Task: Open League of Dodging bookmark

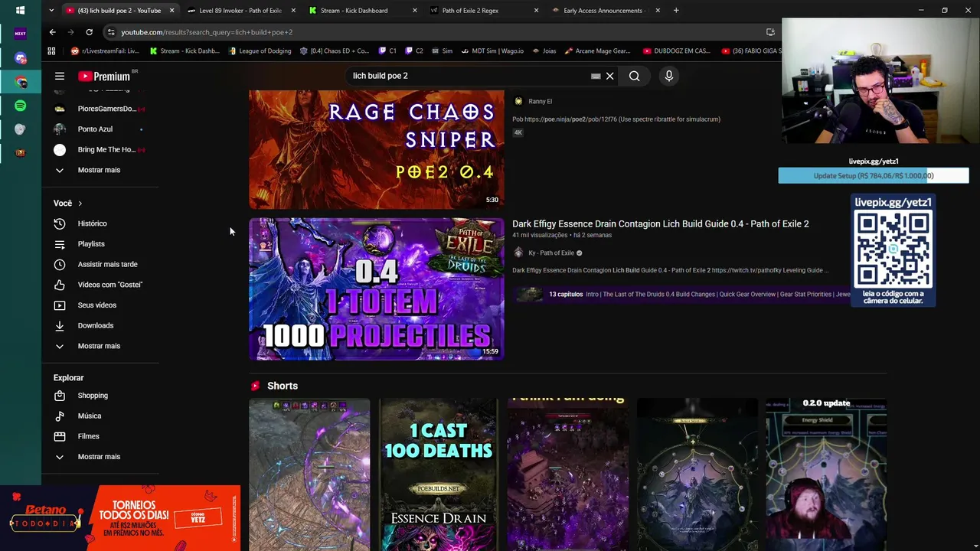Action: [260, 51]
